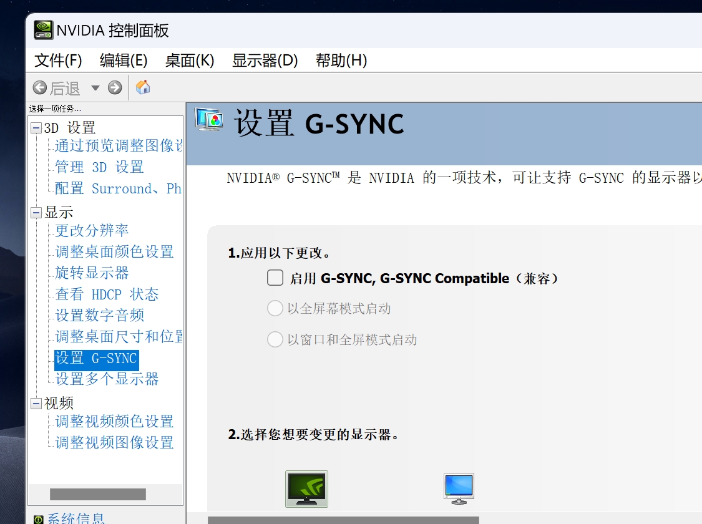Open the 文件(F) menu
The height and width of the screenshot is (524, 702).
click(58, 61)
